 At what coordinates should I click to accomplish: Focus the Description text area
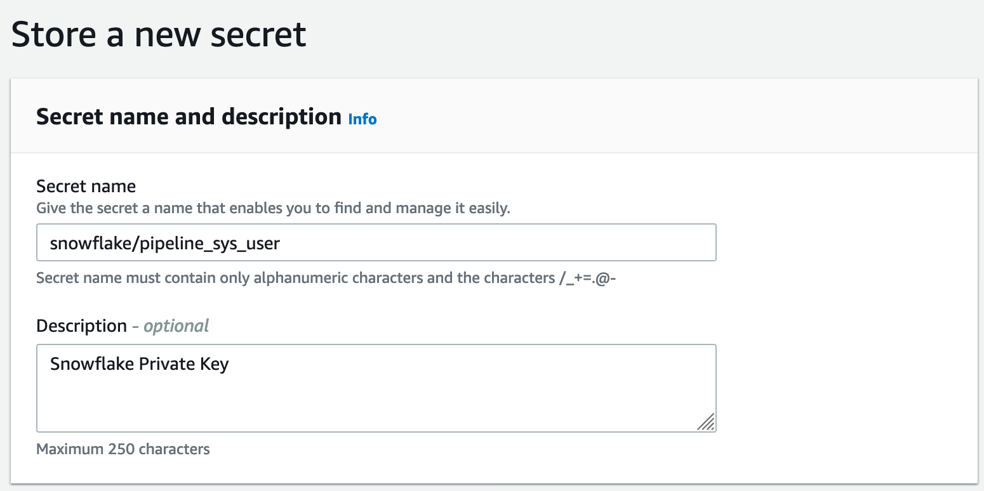tap(376, 388)
